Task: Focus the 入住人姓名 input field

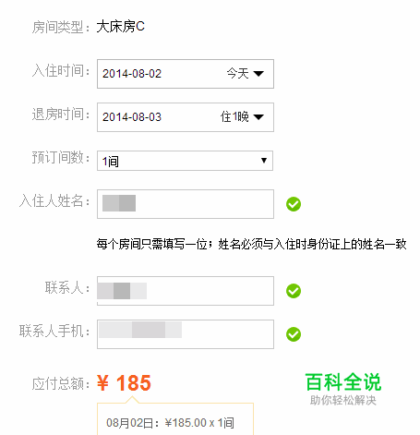Action: click(186, 204)
